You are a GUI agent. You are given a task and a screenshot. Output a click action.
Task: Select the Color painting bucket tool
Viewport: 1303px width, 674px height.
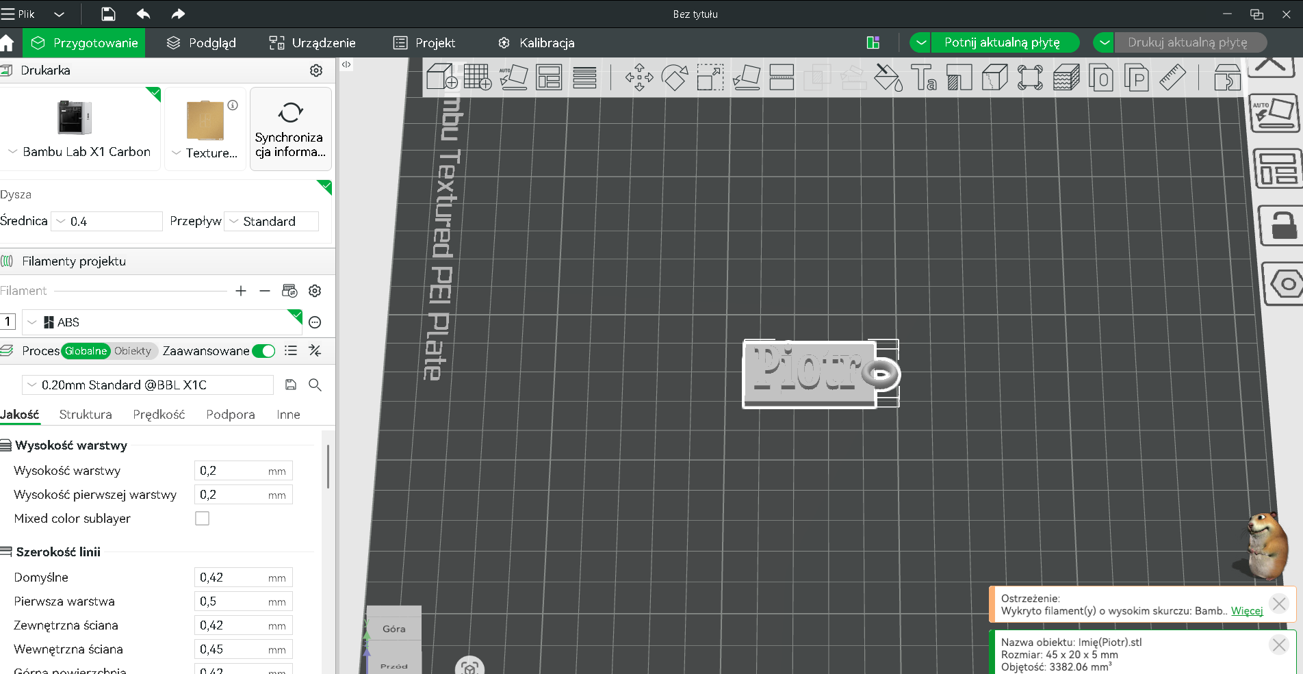pos(888,77)
